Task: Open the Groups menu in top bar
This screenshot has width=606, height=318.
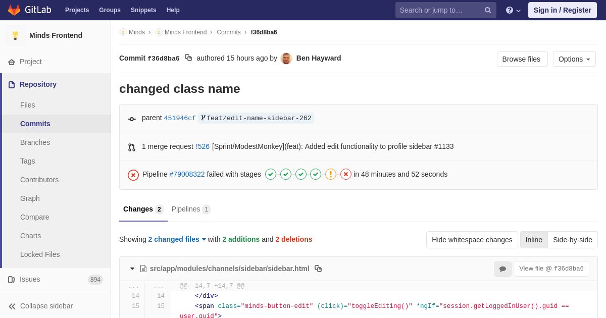Action: pos(110,10)
